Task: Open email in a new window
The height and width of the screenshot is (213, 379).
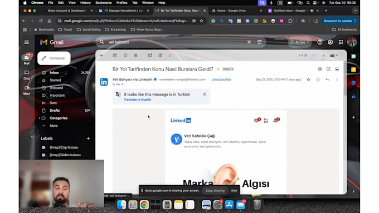Action: (328, 69)
